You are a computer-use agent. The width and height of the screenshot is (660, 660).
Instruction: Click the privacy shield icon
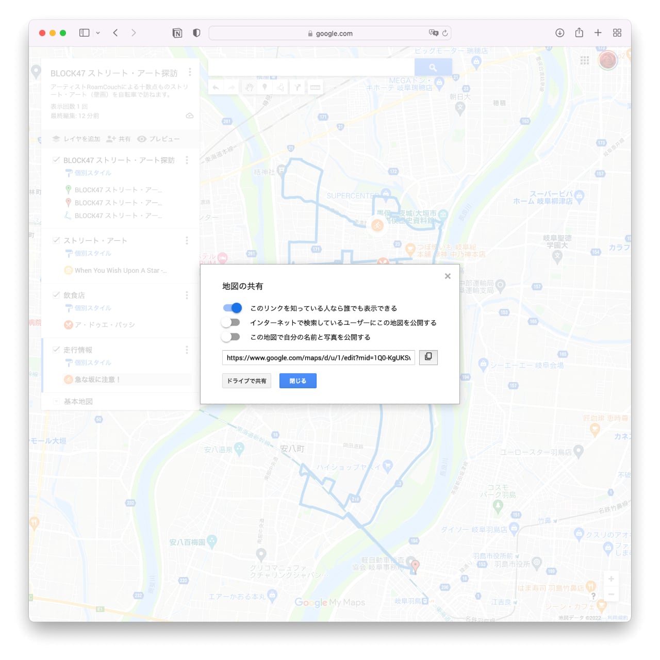[196, 33]
